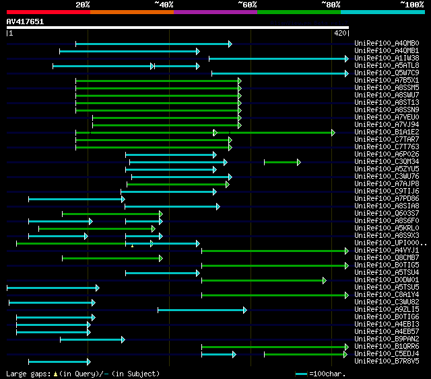Select the UniRef100_A7PD86 label

pyautogui.click(x=387, y=199)
